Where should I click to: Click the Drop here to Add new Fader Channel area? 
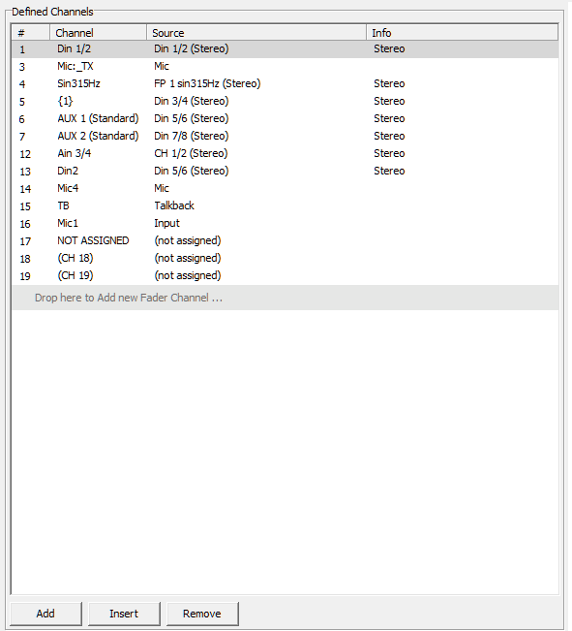click(x=285, y=298)
